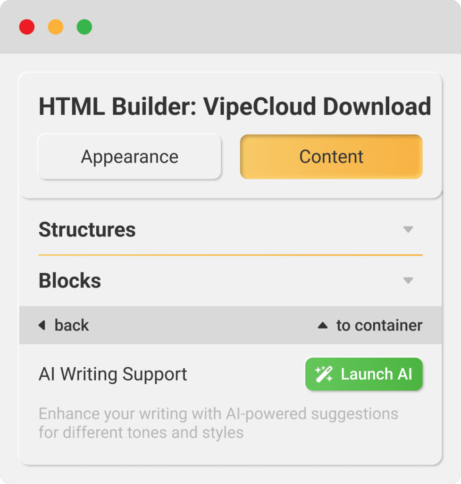Select the Content tab
Image resolution: width=461 pixels, height=484 pixels.
[331, 156]
